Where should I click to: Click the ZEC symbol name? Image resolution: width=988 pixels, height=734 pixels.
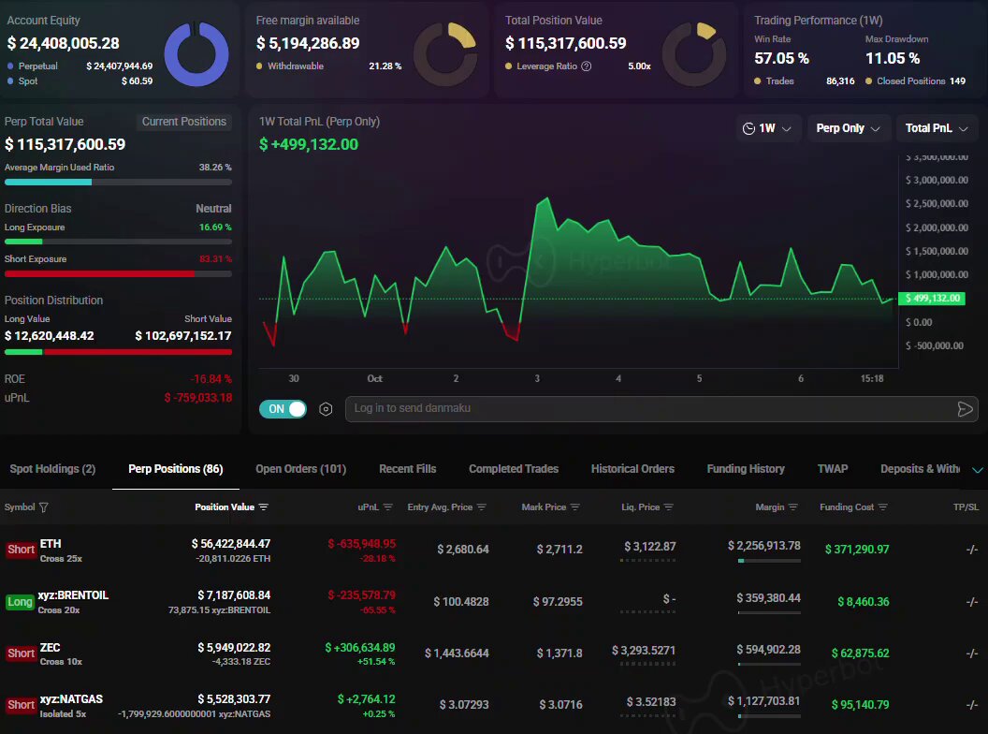click(x=50, y=648)
